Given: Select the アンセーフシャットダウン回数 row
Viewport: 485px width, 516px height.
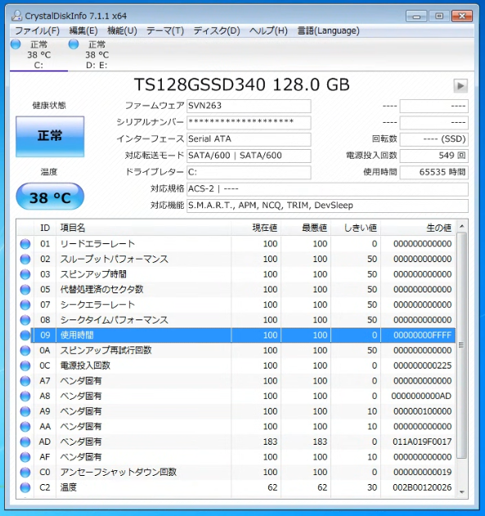Looking at the screenshot, I should pyautogui.click(x=236, y=473).
